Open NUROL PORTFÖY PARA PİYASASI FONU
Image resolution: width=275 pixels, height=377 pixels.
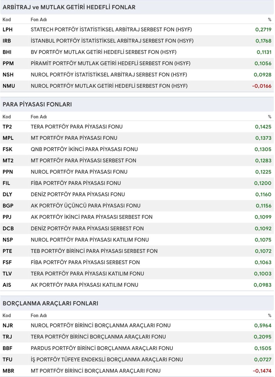[79, 172]
